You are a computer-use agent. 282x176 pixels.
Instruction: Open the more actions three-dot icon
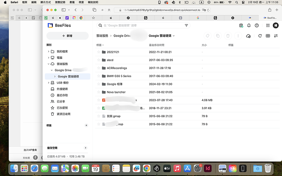238,36
